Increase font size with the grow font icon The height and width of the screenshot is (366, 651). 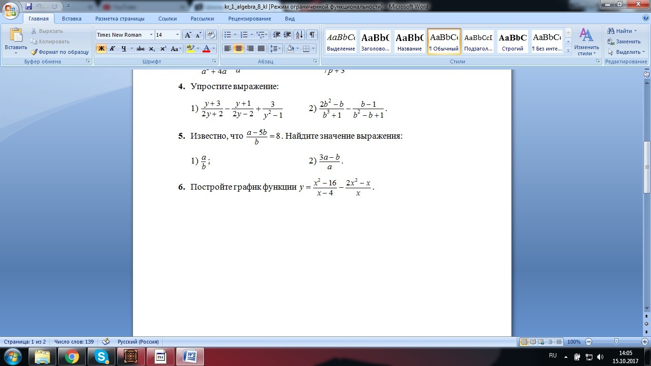(188, 35)
